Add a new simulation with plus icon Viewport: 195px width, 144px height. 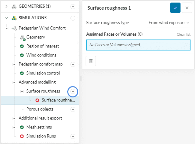pos(73,18)
